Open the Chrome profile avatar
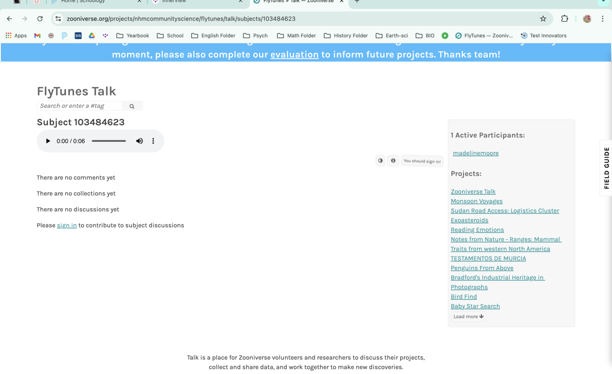 coord(587,19)
